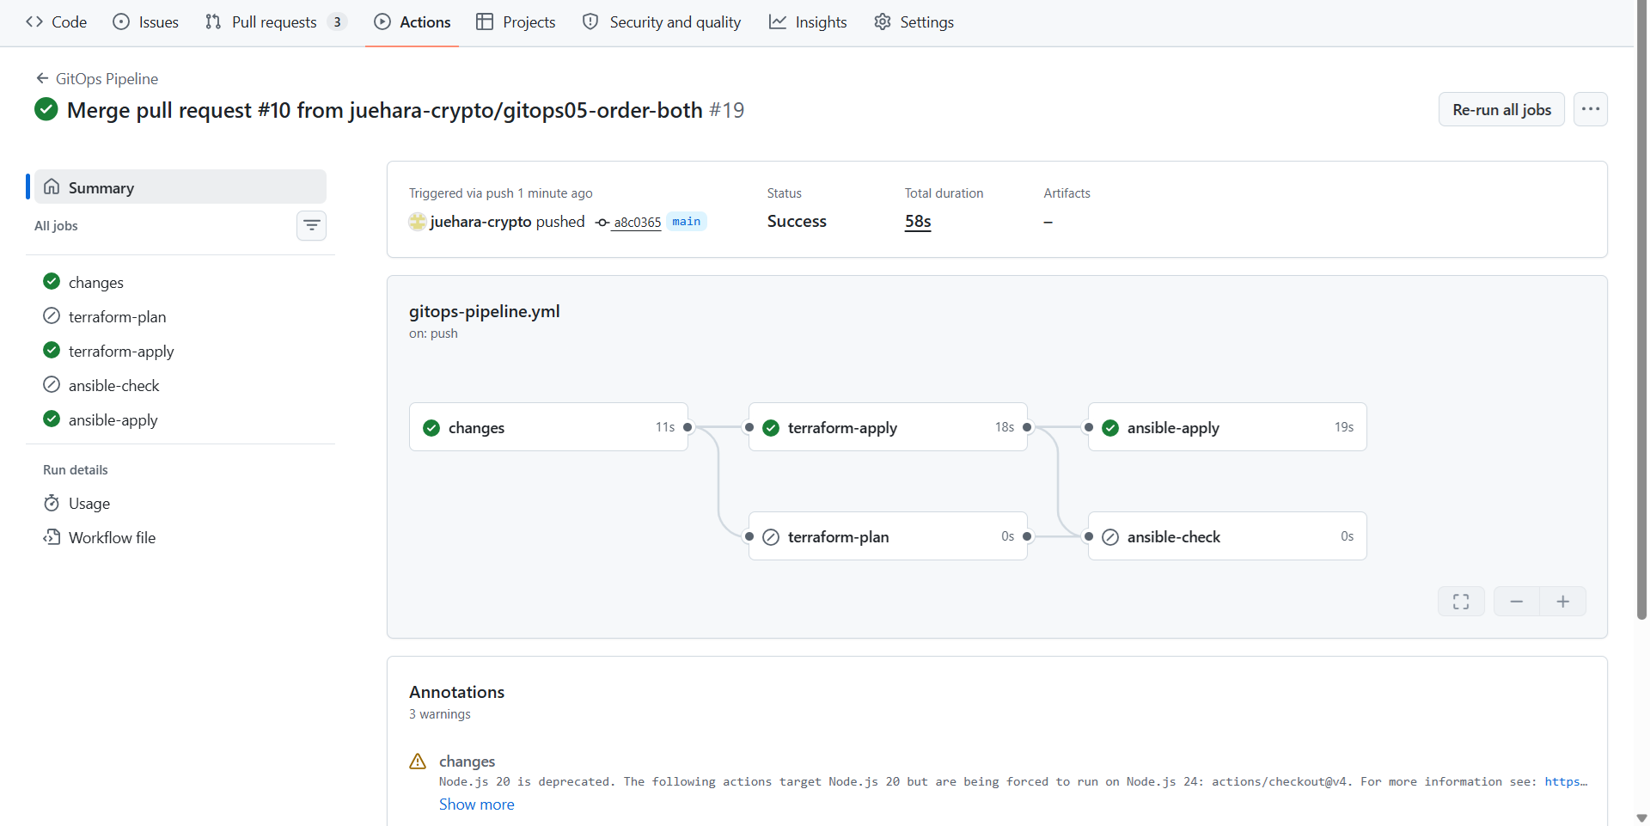Click the main branch label
Viewport: 1650px width, 826px height.
(686, 222)
